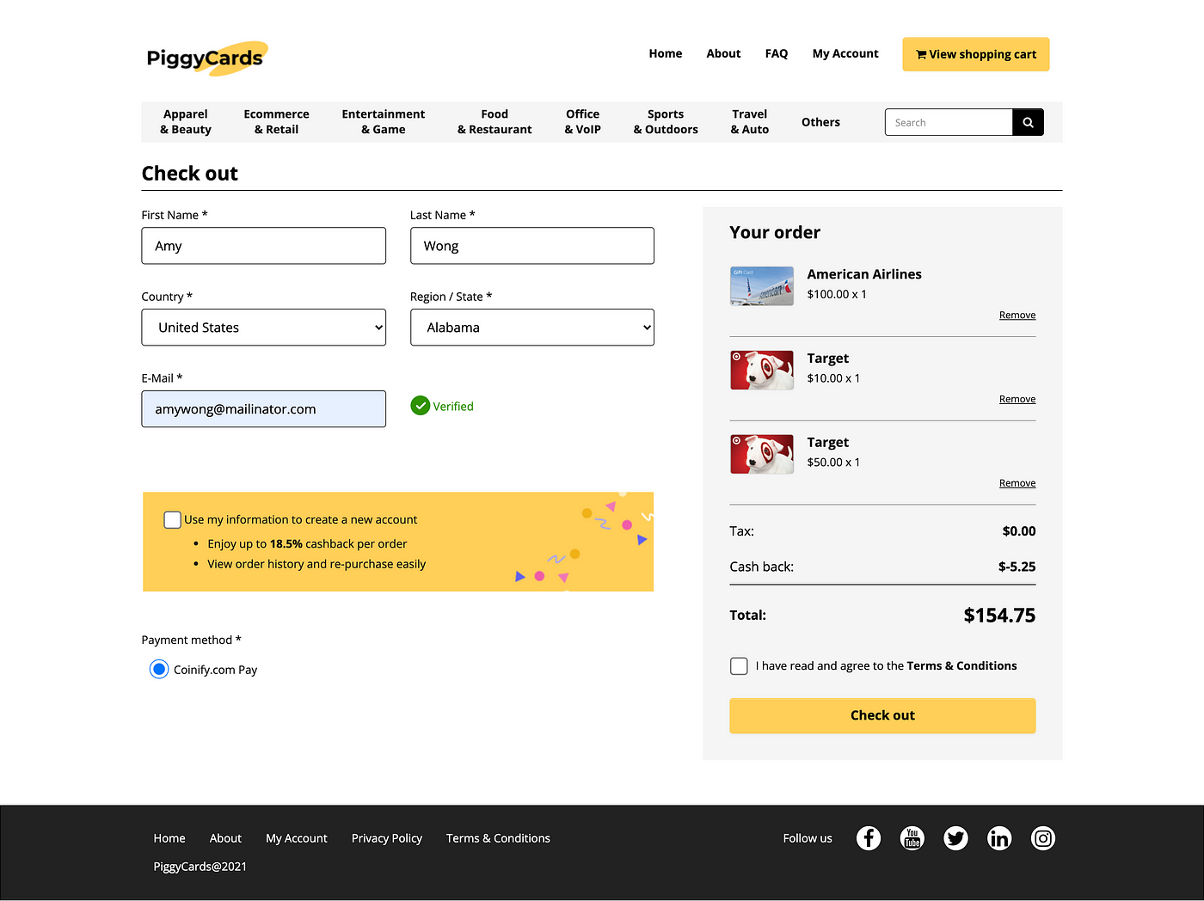This screenshot has width=1204, height=901.
Task: Click View shopping cart button
Action: tap(976, 54)
